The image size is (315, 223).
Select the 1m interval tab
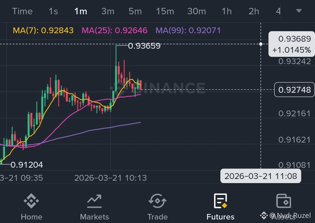pyautogui.click(x=80, y=11)
